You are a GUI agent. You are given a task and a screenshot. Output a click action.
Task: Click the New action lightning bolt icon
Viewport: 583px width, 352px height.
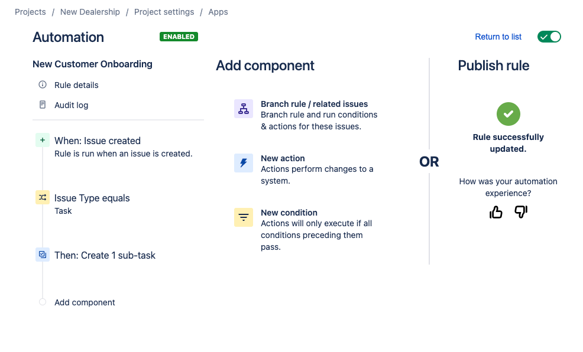244,162
